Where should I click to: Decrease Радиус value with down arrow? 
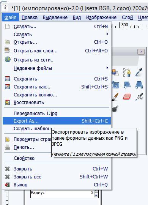pos(96,196)
